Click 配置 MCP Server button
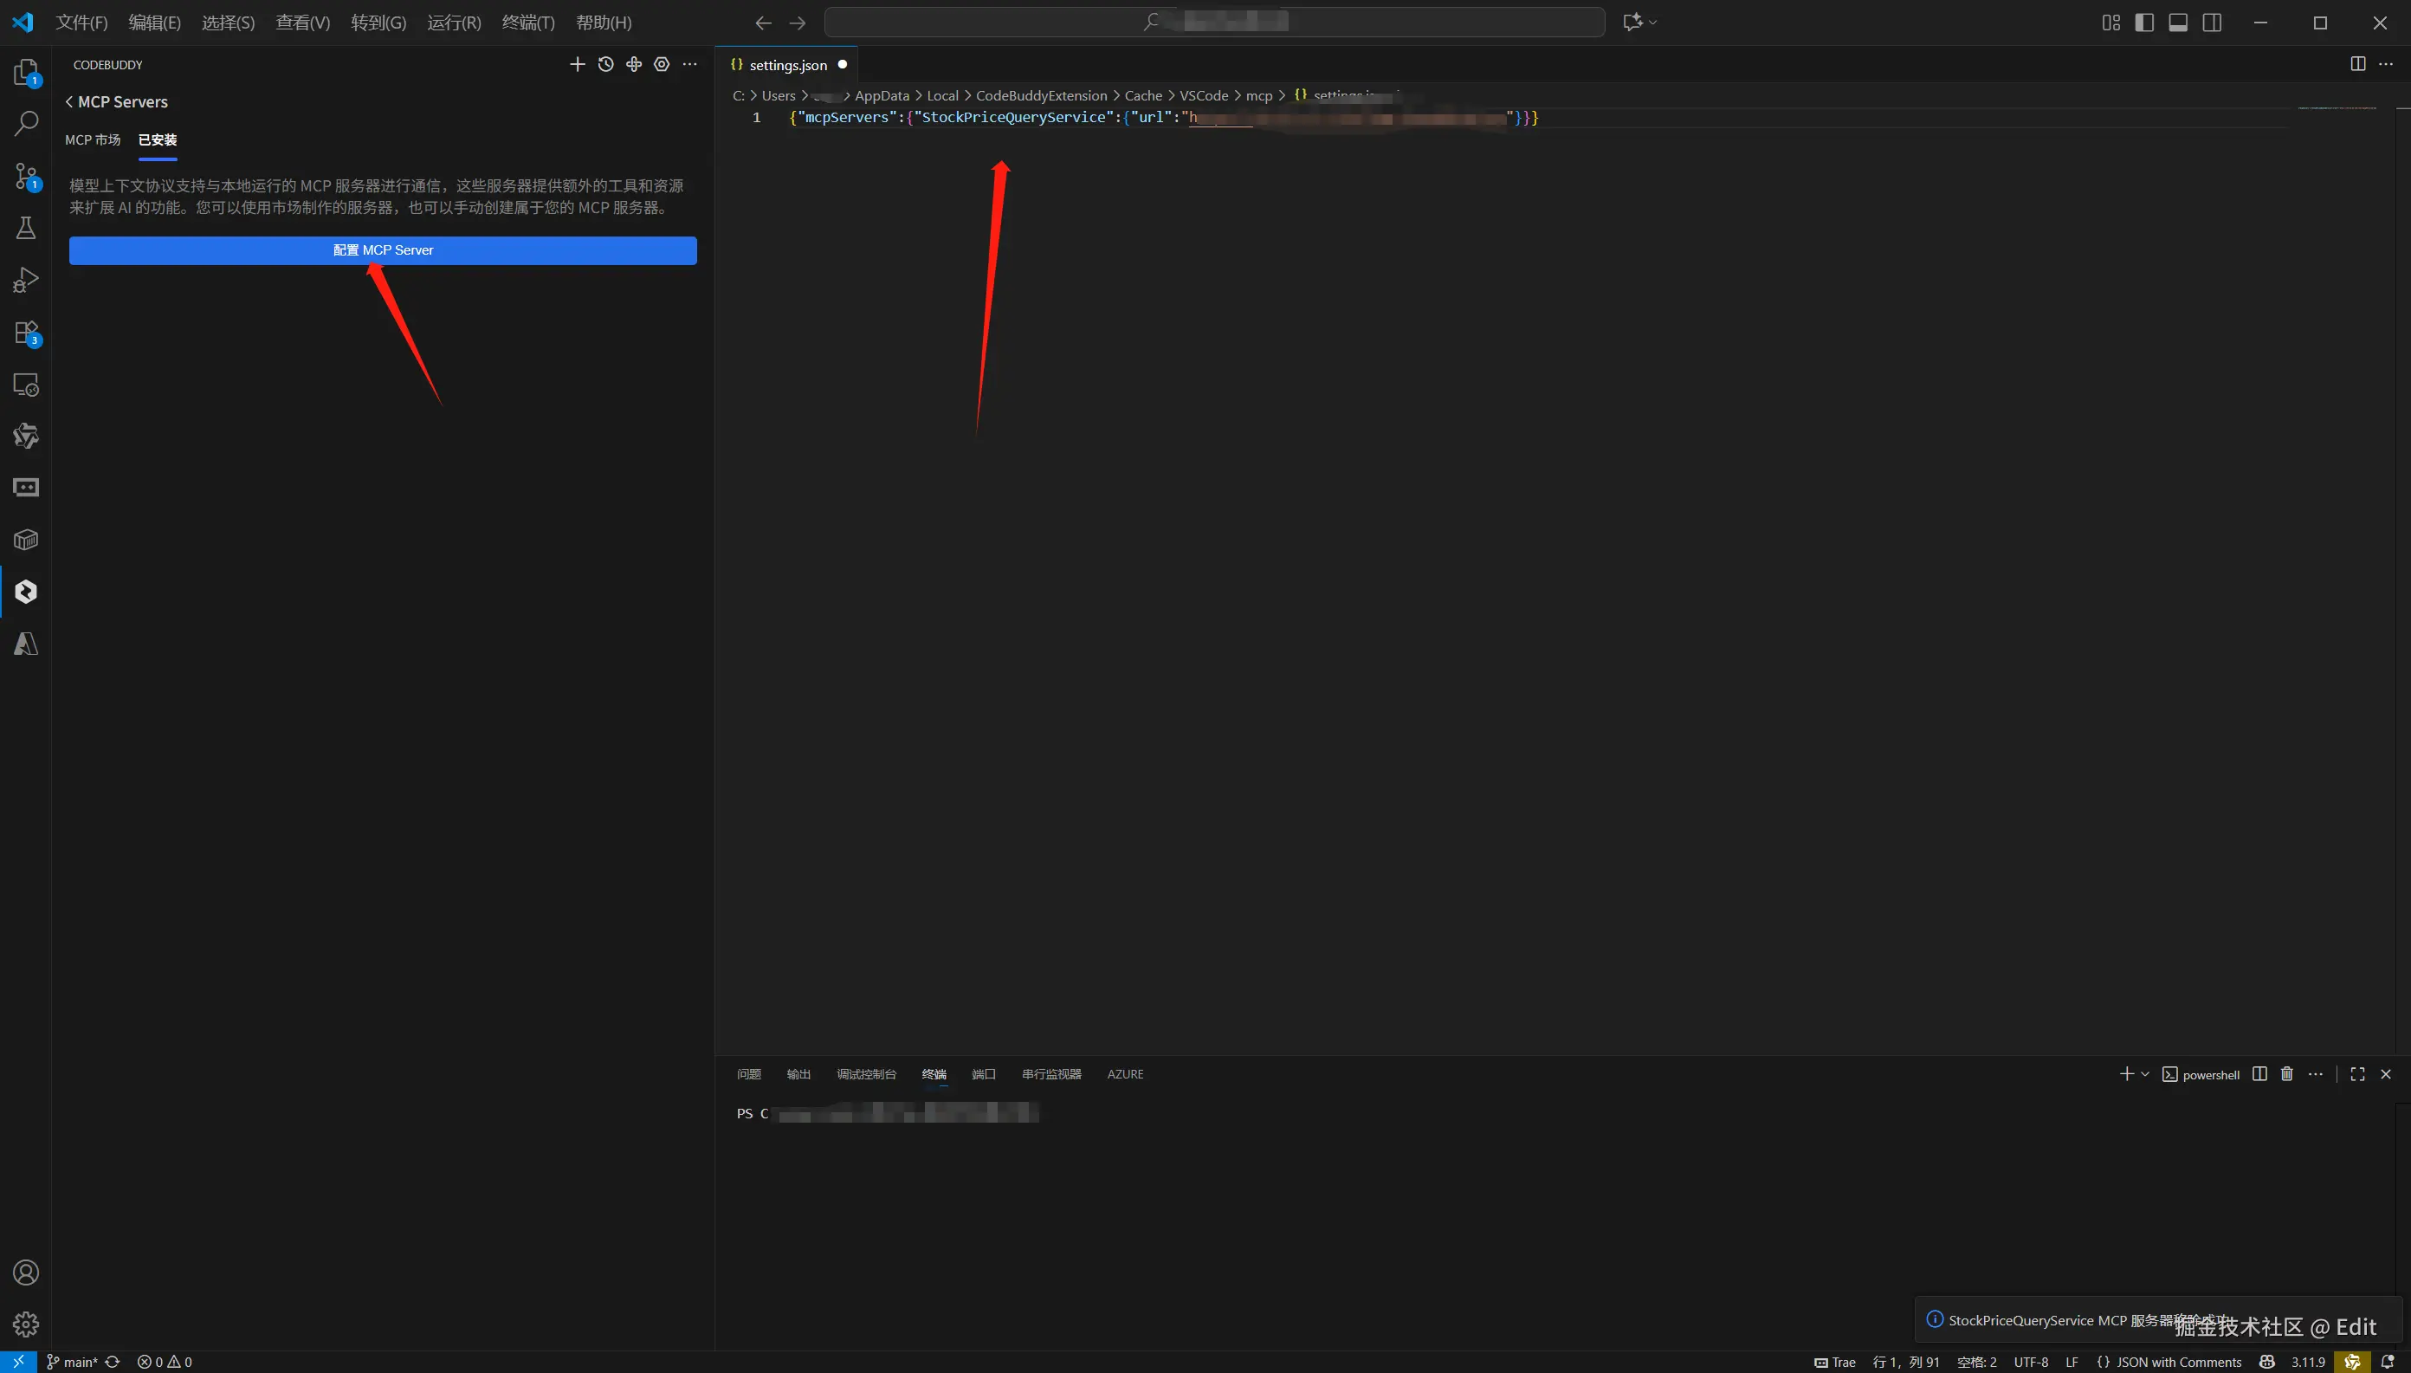Image resolution: width=2411 pixels, height=1373 pixels. pyautogui.click(x=383, y=249)
